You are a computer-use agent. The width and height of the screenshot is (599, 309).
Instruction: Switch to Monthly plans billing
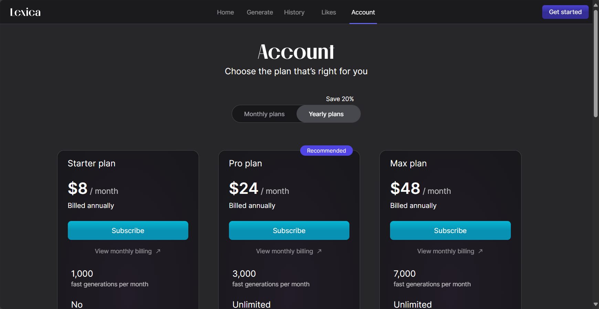pyautogui.click(x=264, y=114)
